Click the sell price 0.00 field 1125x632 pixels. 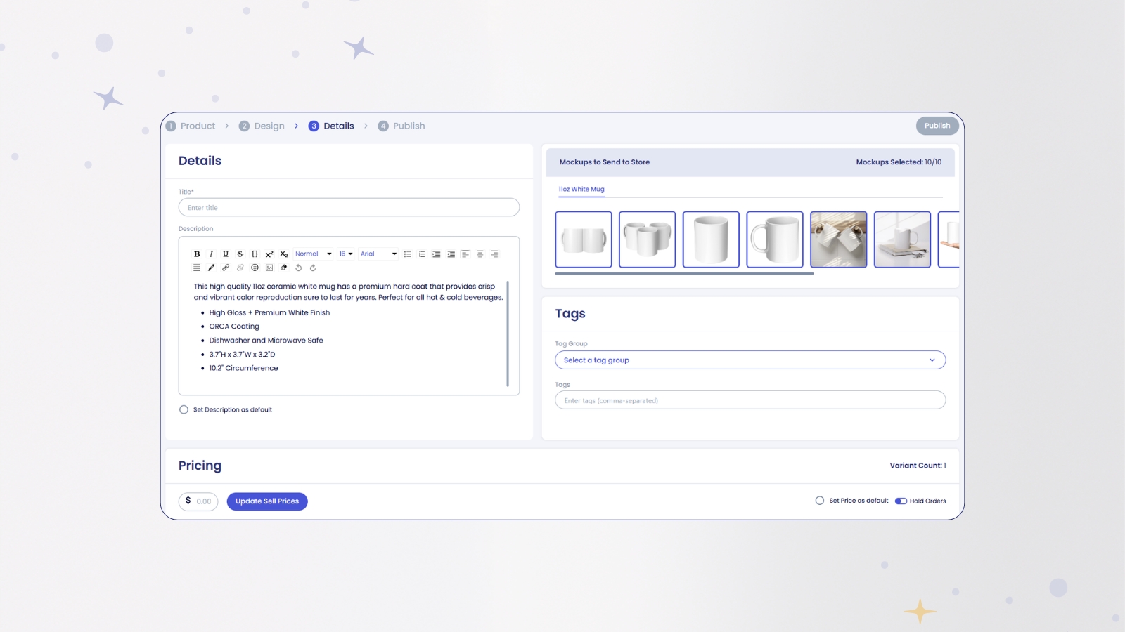[x=198, y=501]
